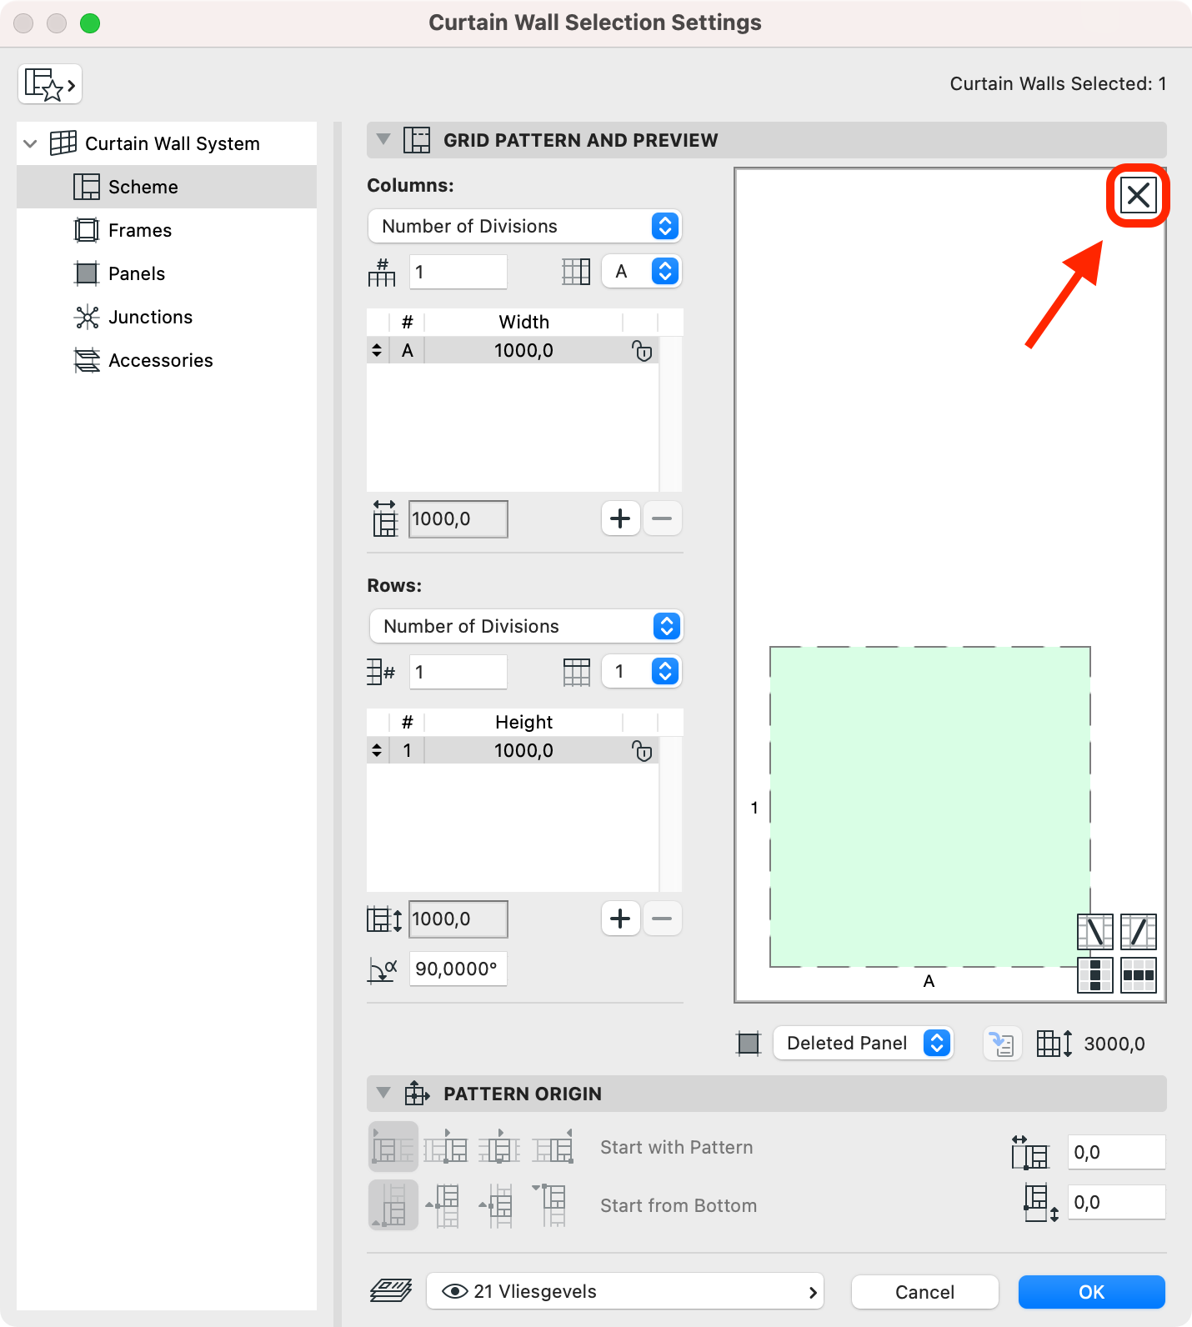Click the number of rows grid icon
Viewport: 1192px width, 1327px height.
381,672
